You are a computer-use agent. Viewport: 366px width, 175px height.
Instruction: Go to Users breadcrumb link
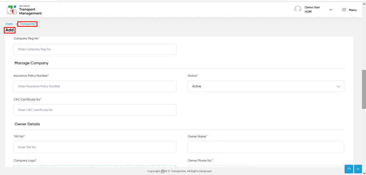click(x=9, y=24)
